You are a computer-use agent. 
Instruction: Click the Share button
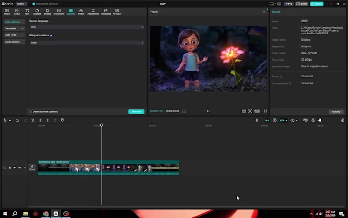tap(301, 4)
